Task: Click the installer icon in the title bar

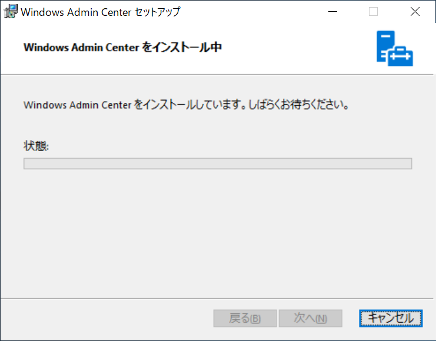Action: (x=11, y=12)
